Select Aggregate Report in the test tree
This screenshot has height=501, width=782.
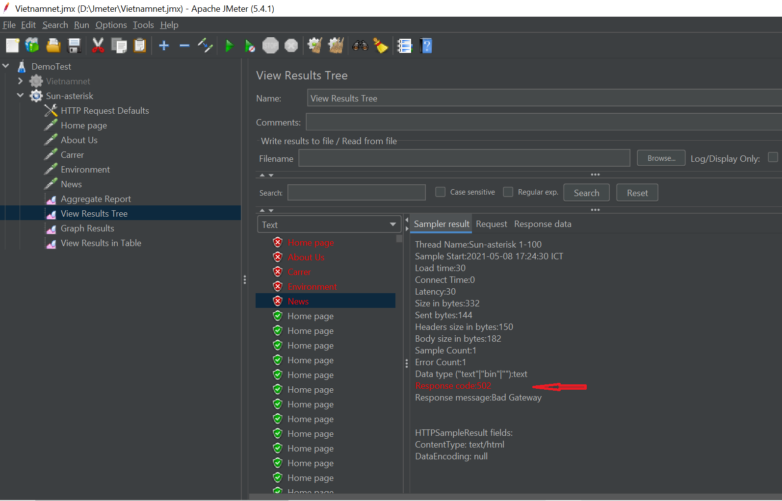tap(96, 199)
